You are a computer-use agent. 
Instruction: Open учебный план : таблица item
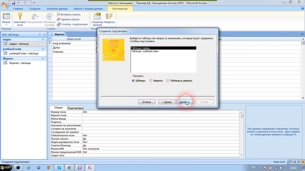coord(24,54)
